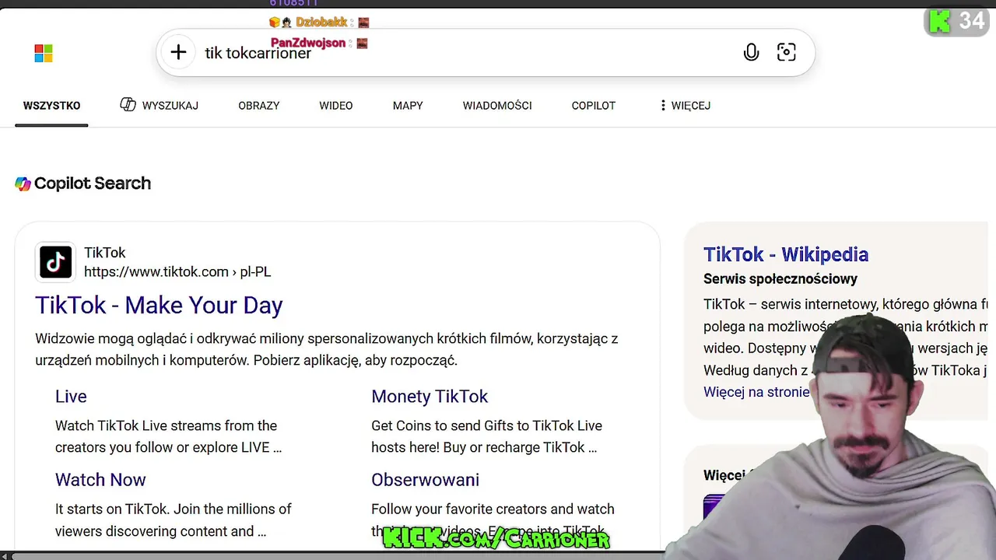The height and width of the screenshot is (560, 996).
Task: Open the WIDEO tab
Action: [336, 106]
